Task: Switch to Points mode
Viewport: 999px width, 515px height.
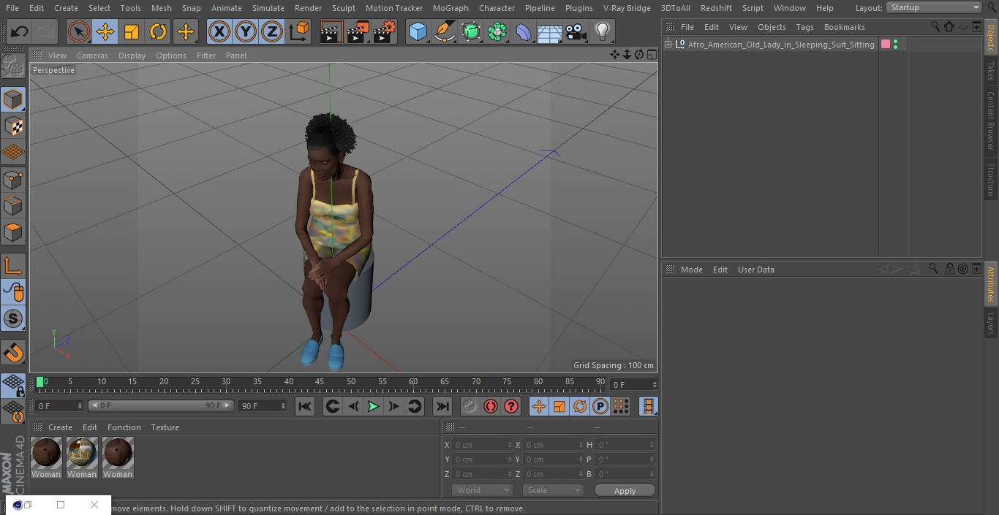Action: pos(13,179)
